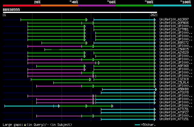Click the purple ~60% identity legend segment

pyautogui.click(x=97, y=5)
